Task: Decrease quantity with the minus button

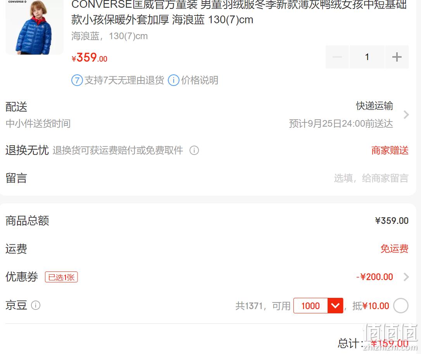Action: coord(337,57)
